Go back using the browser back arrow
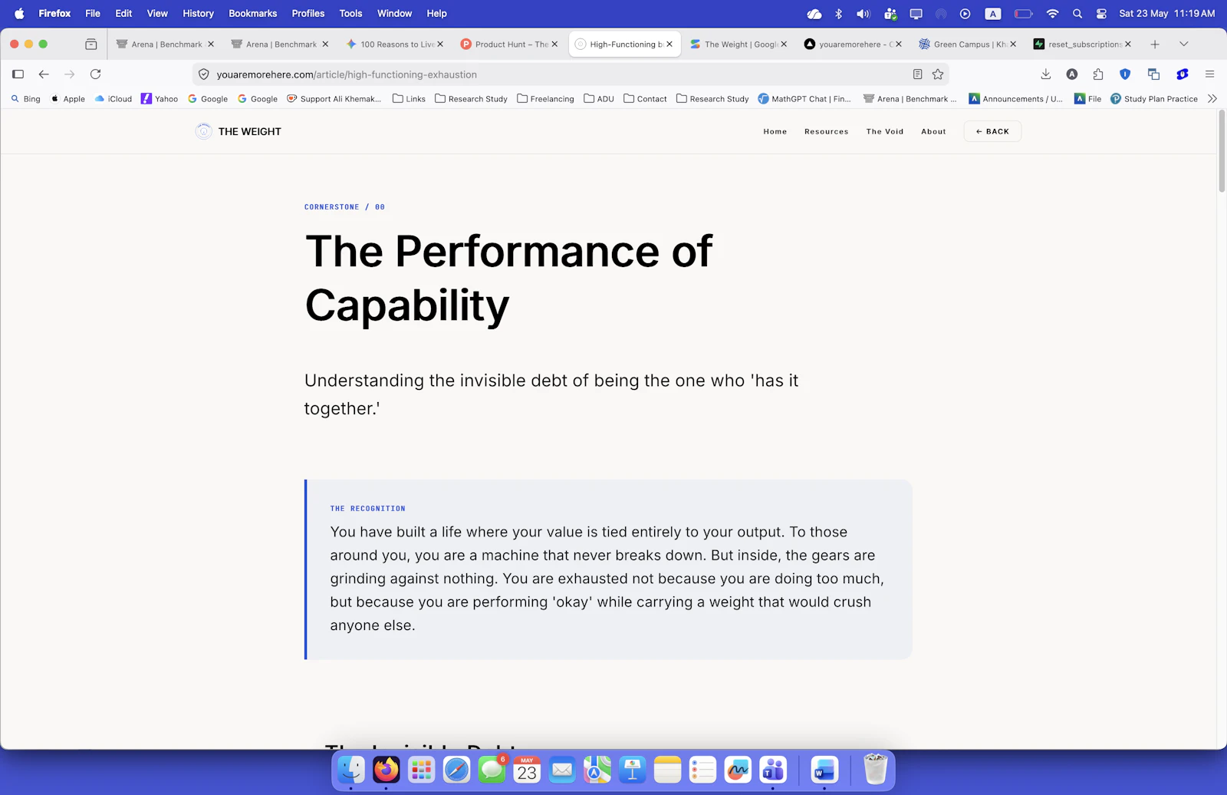 (x=44, y=74)
